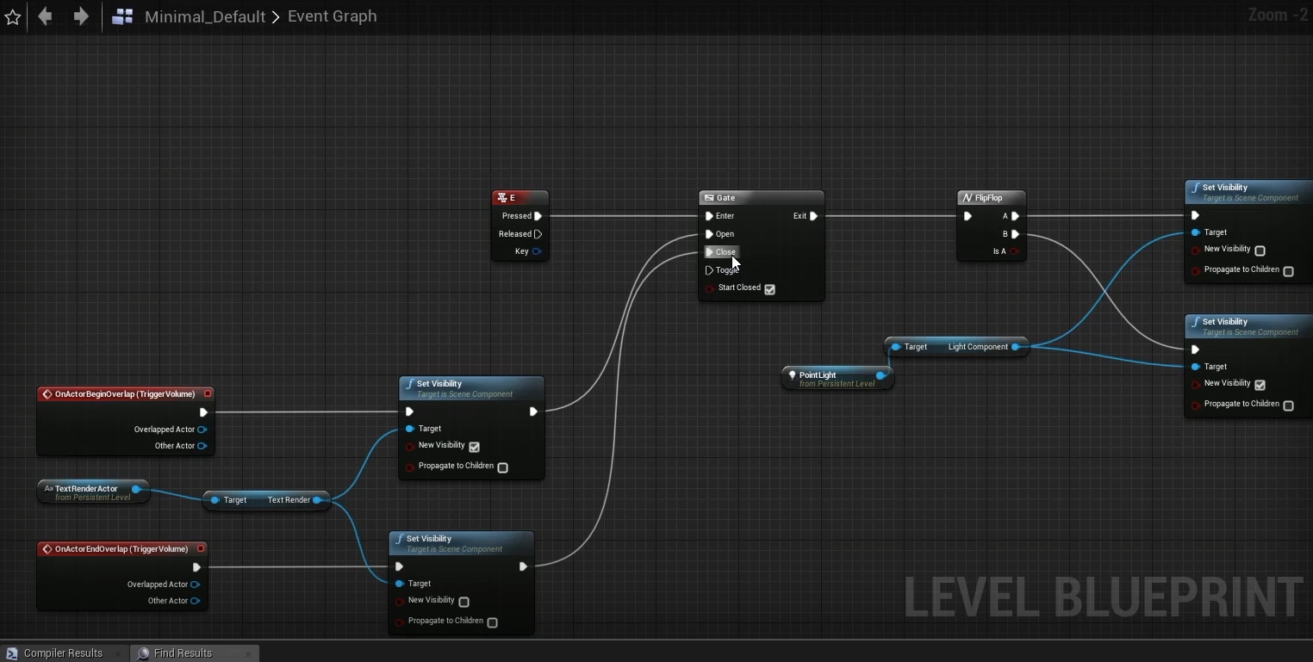Select the E key event node title

pyautogui.click(x=520, y=198)
